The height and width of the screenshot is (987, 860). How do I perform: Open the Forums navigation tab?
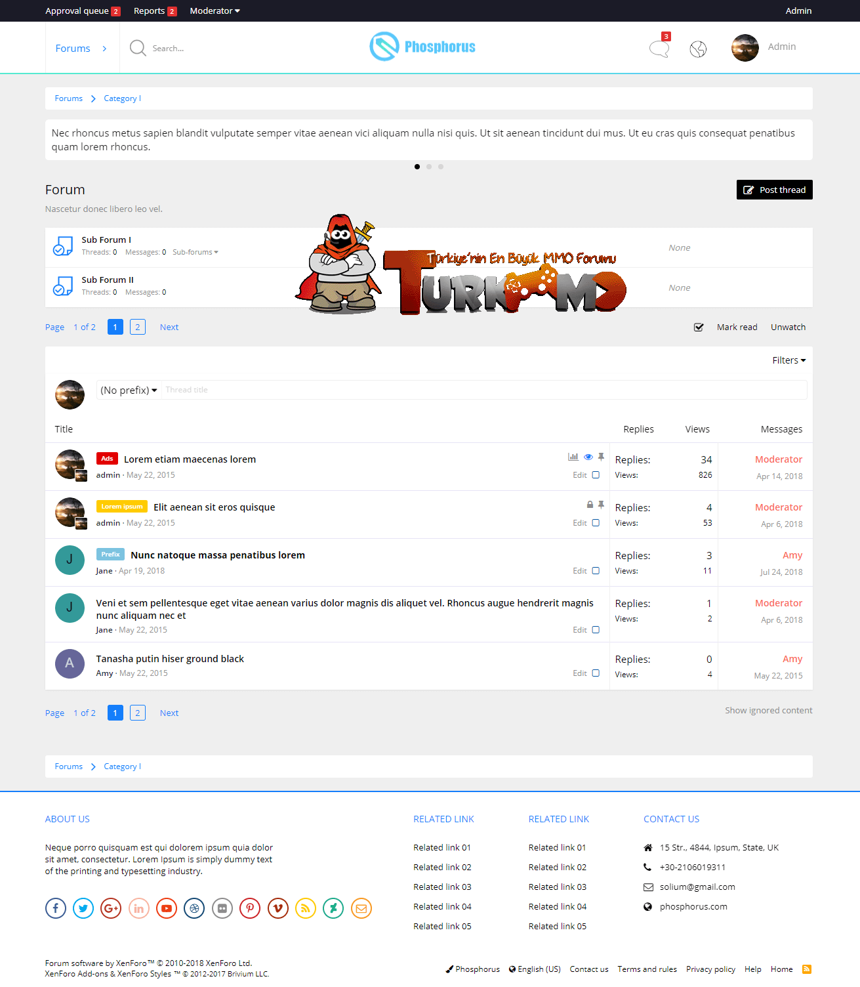(x=73, y=49)
